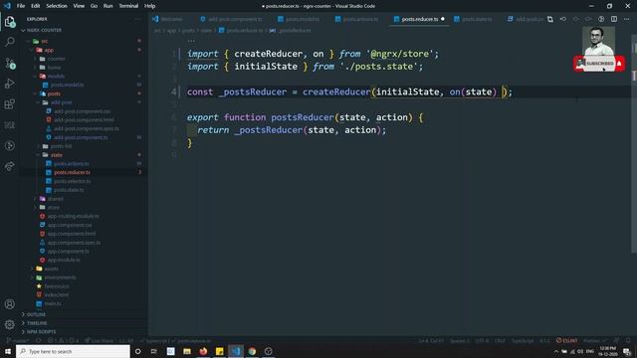Image resolution: width=637 pixels, height=358 pixels.
Task: Click on createReducer in line 4
Action: click(336, 91)
